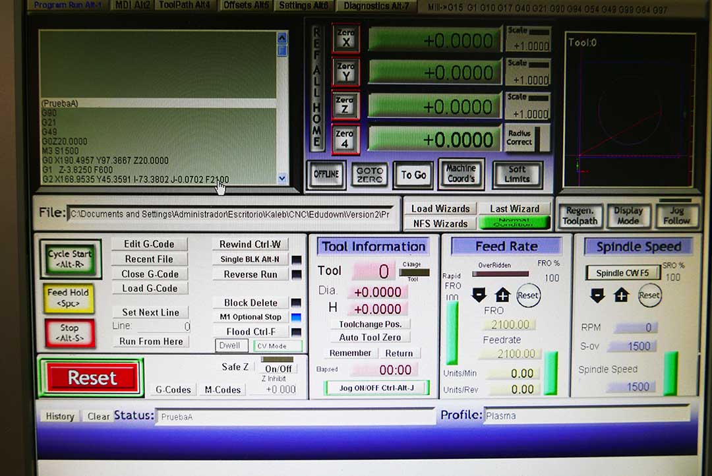Click Stop button
Image resolution: width=712 pixels, height=476 pixels.
[69, 333]
